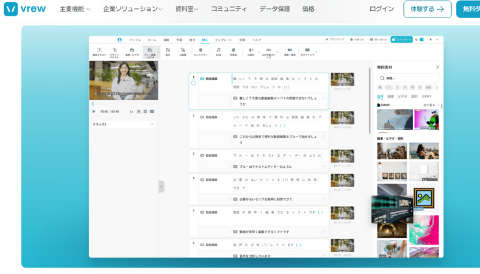Open the 企業ソリューション dropdown menu
The height and width of the screenshot is (274, 480).
[133, 9]
